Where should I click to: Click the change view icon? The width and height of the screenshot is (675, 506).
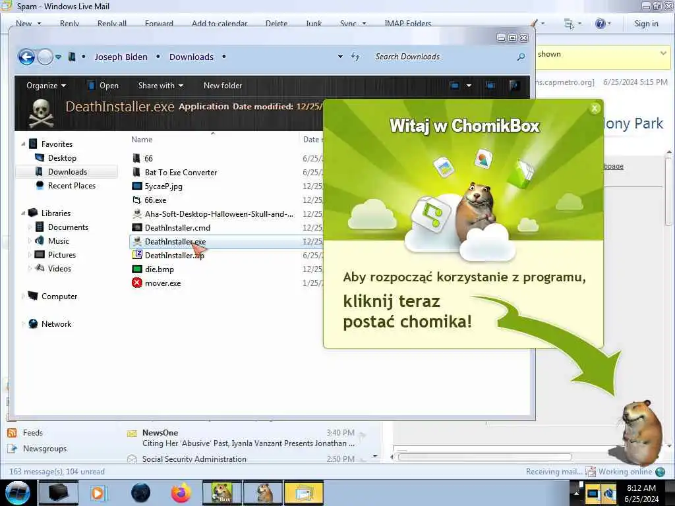click(455, 86)
